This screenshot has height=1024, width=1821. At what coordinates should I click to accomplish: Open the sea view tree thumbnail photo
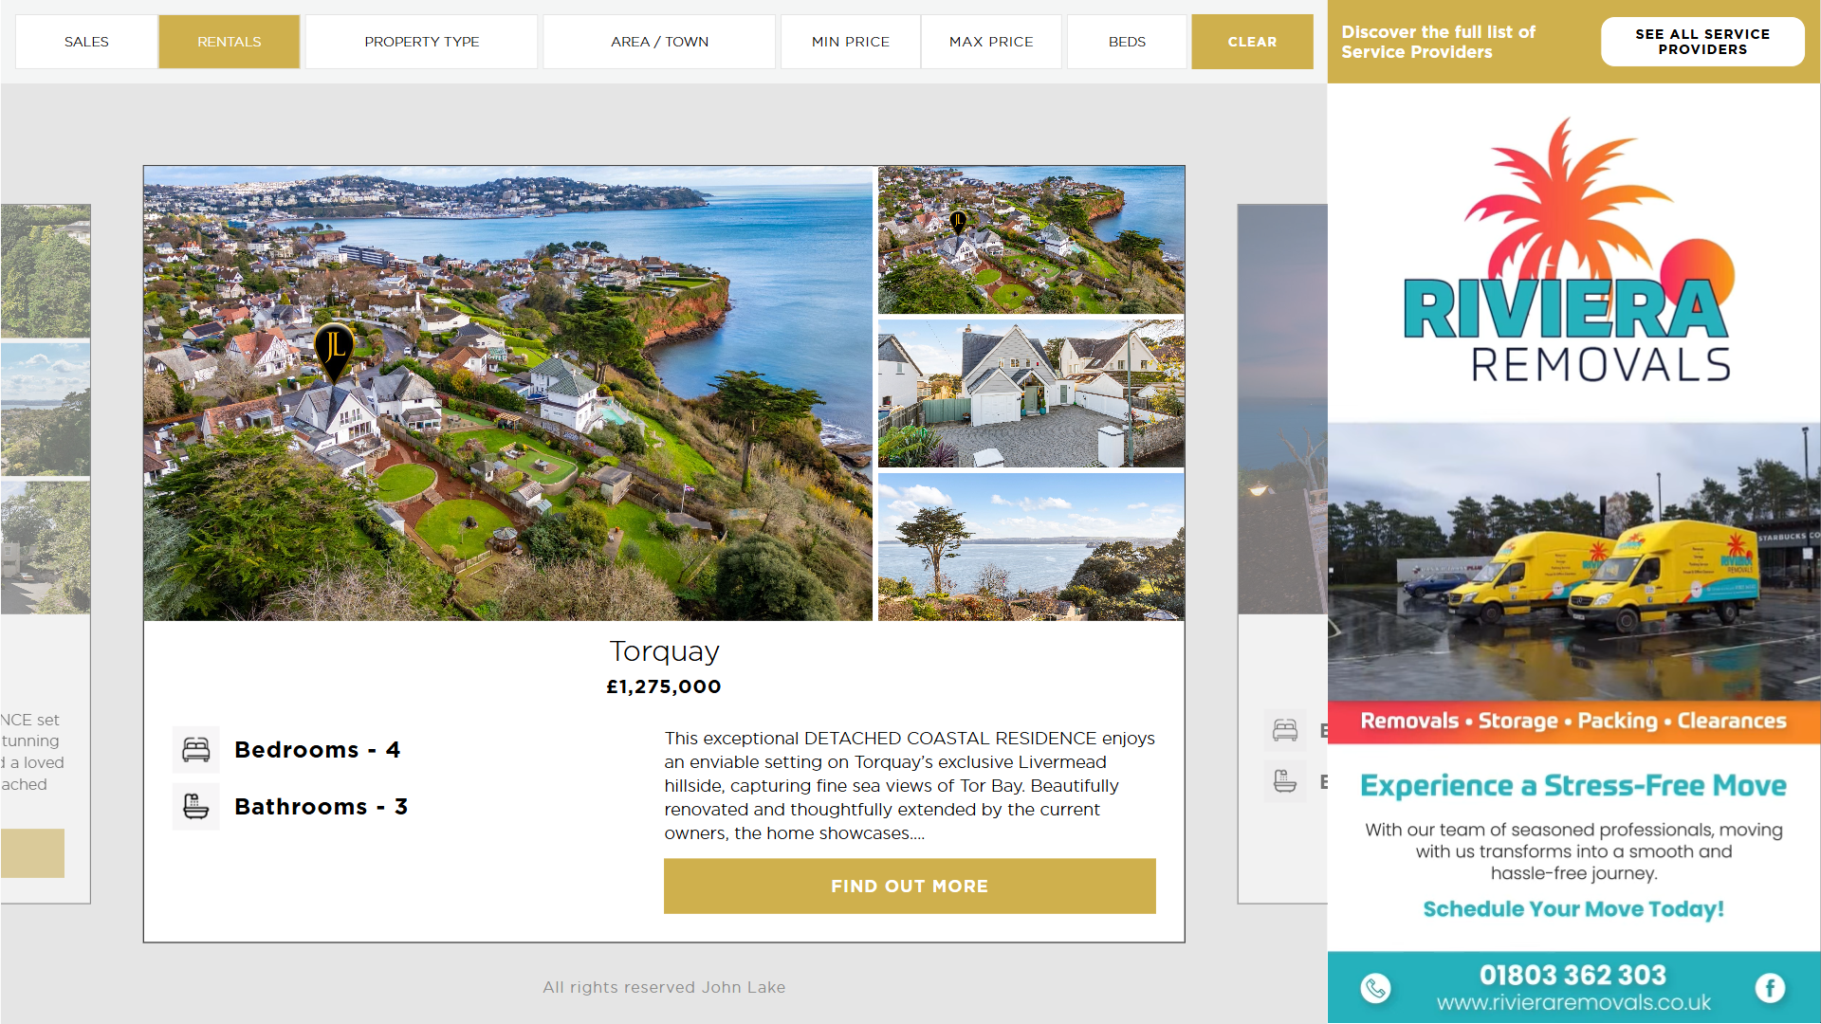point(1031,547)
